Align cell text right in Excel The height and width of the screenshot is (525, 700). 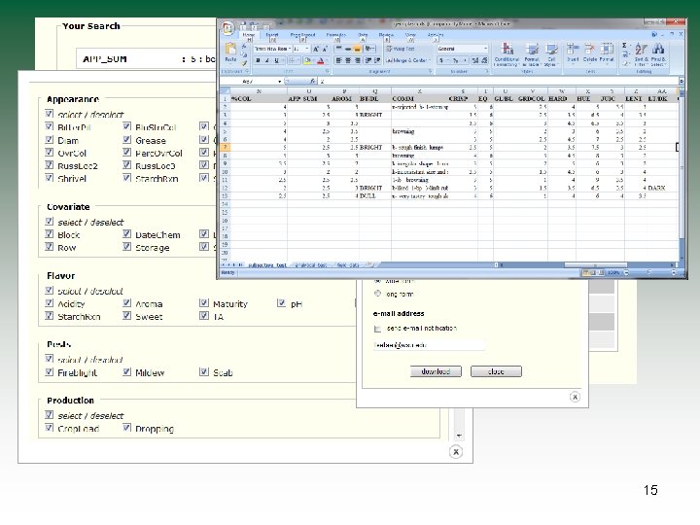(x=357, y=60)
